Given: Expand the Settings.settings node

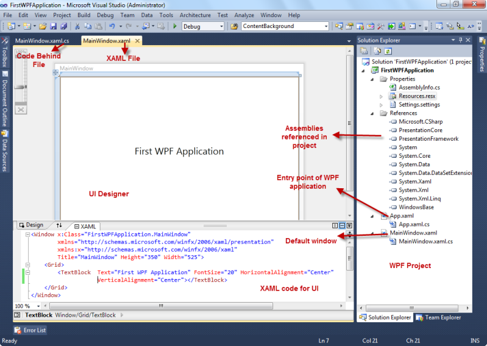Looking at the screenshot, I should [381, 105].
